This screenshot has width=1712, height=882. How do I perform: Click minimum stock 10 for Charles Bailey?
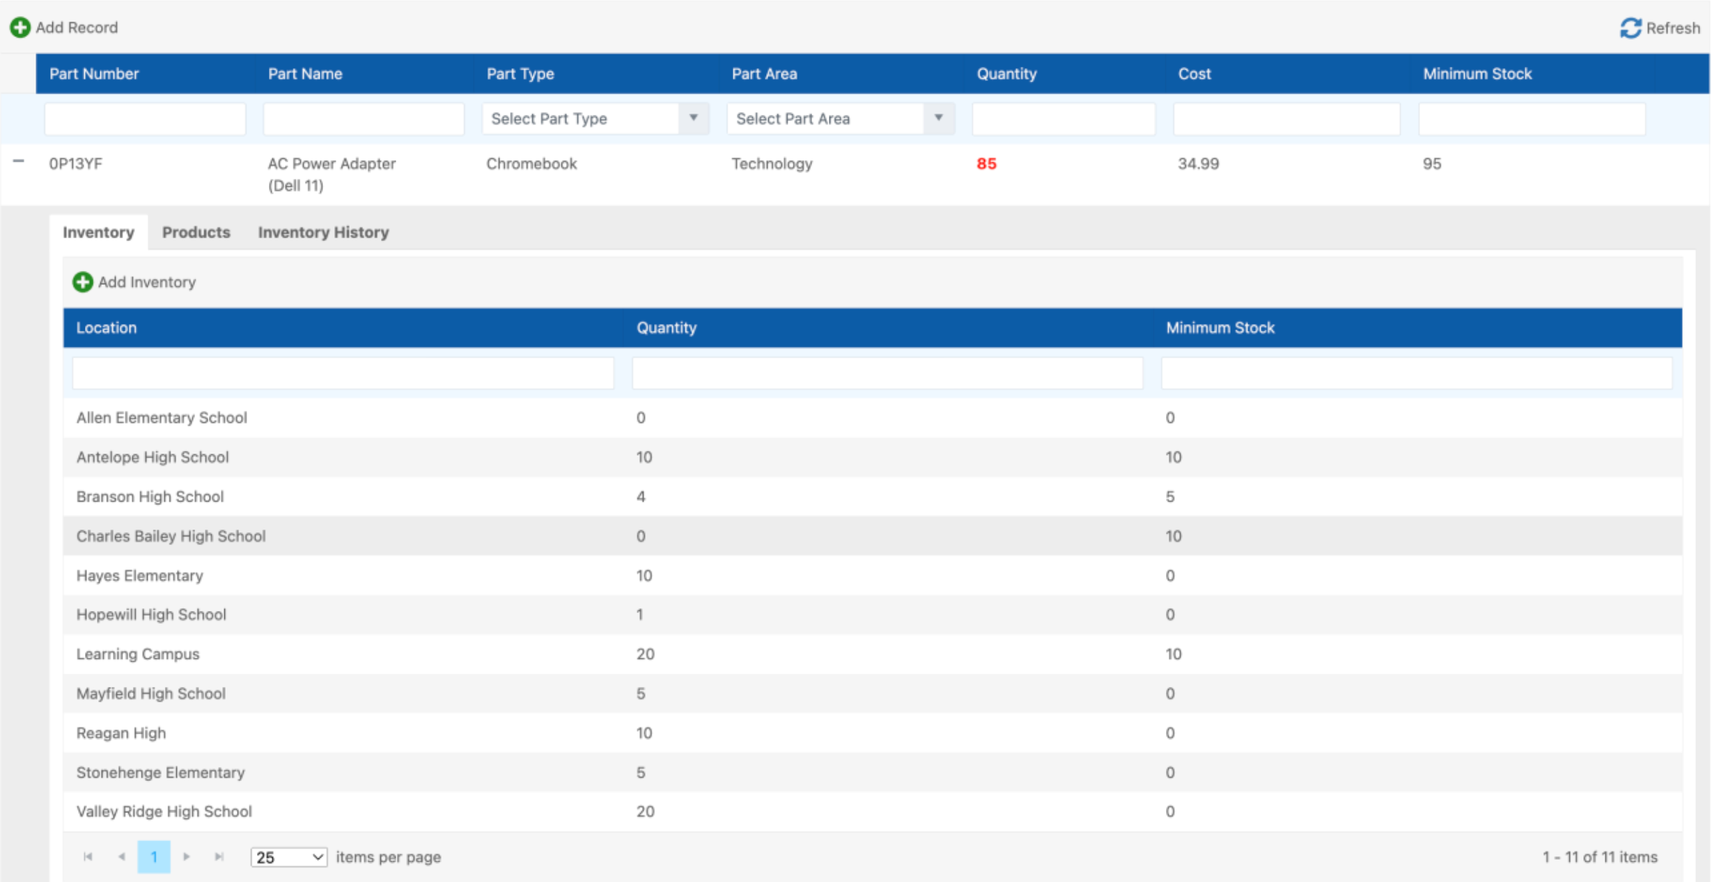1174,536
